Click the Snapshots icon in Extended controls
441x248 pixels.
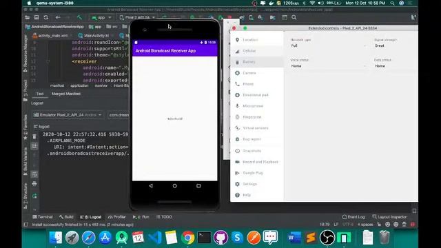(237, 151)
